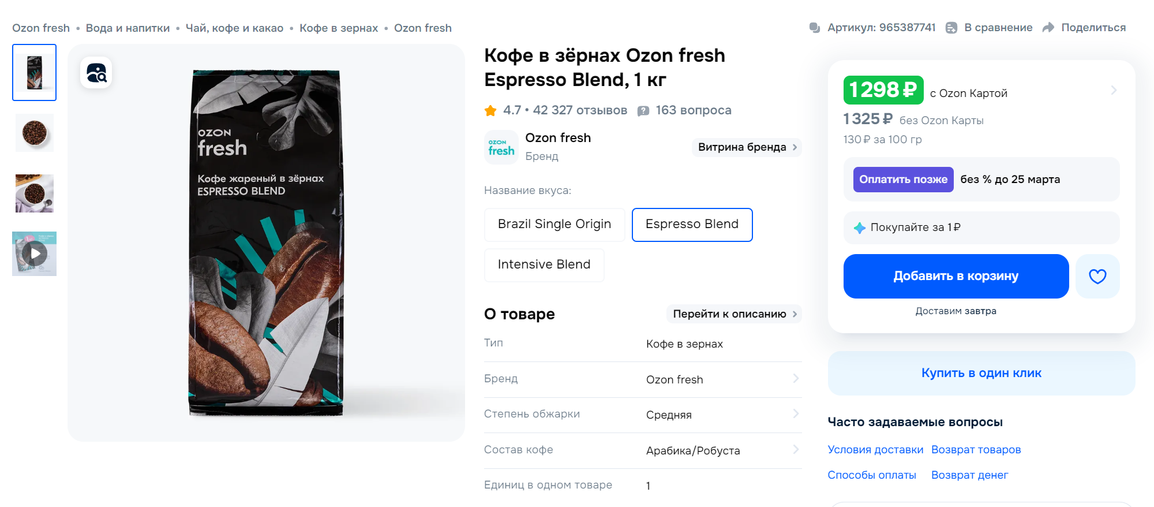Expand the 'Степень обжарки' row chevron

pos(796,414)
